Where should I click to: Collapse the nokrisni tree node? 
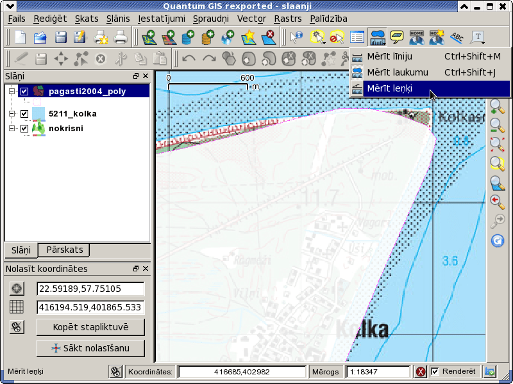[x=12, y=129]
